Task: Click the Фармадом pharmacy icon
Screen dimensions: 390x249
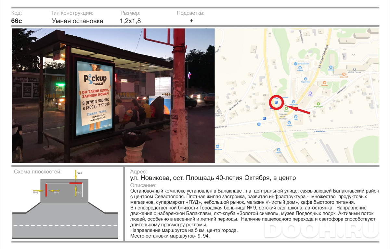Action: [x=318, y=104]
